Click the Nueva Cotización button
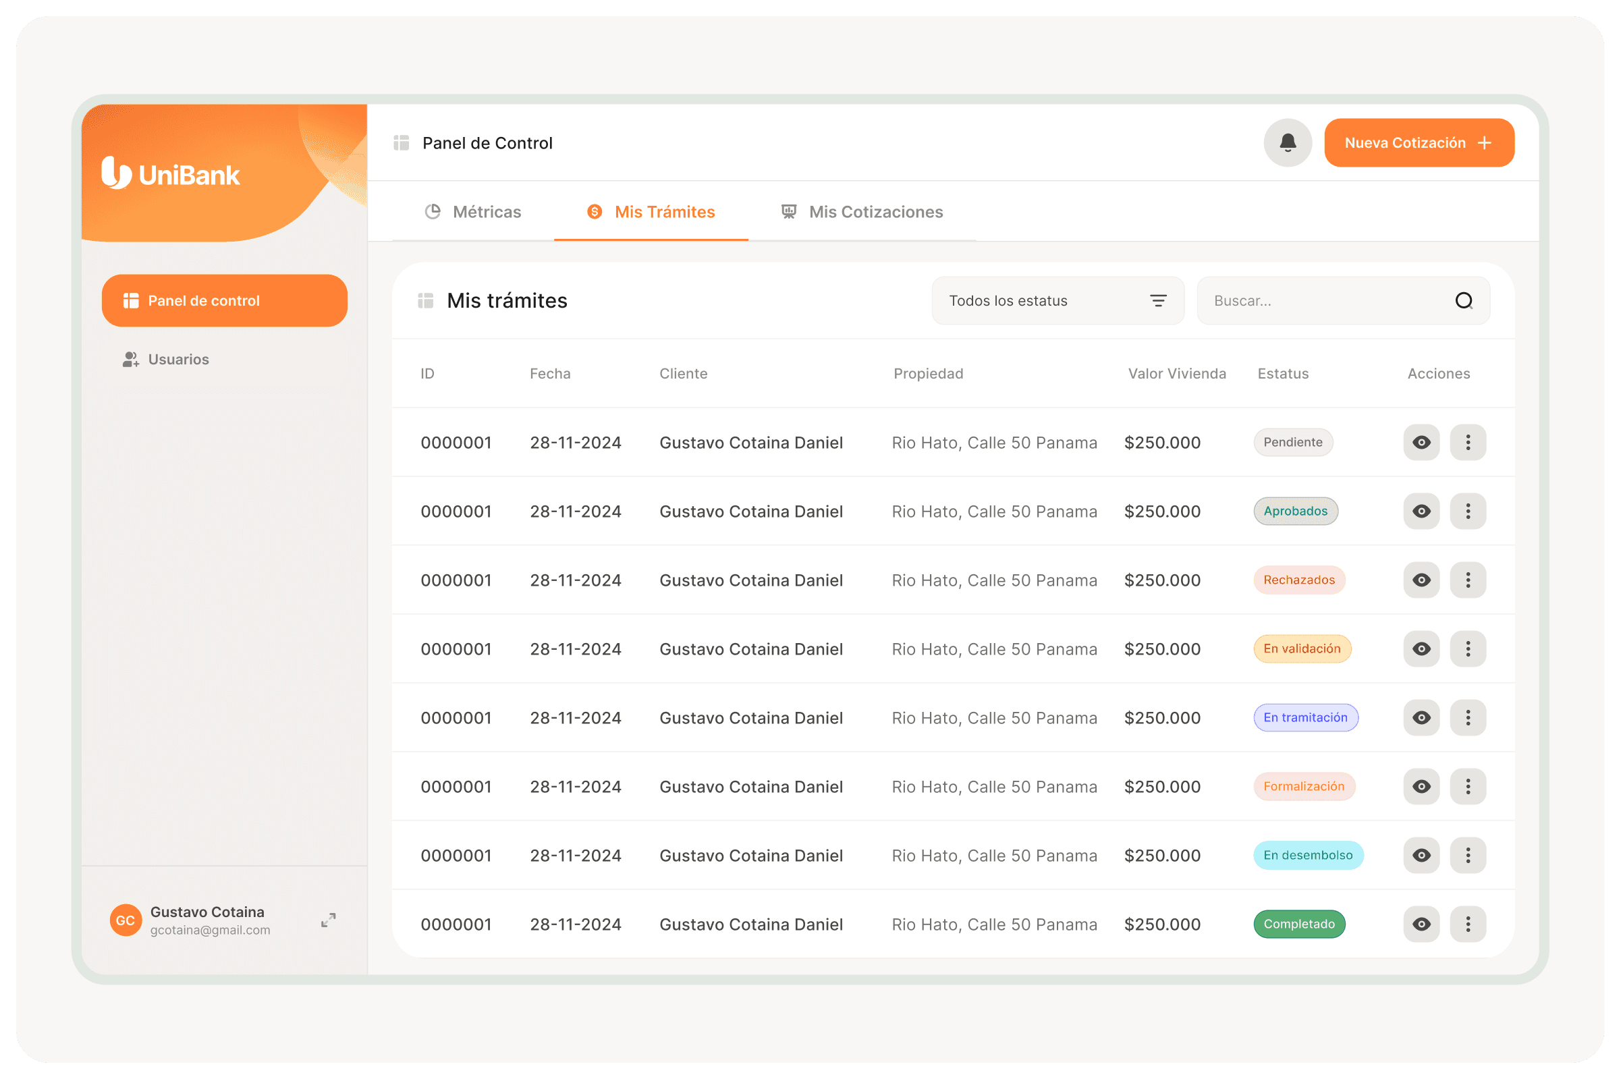This screenshot has width=1621, height=1079. point(1418,142)
